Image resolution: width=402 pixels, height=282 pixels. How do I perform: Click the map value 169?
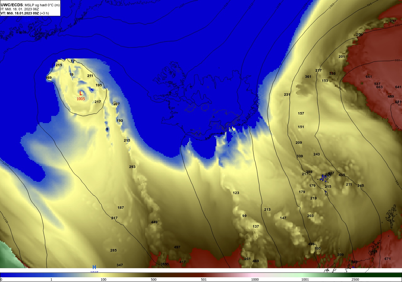pyautogui.click(x=49, y=78)
